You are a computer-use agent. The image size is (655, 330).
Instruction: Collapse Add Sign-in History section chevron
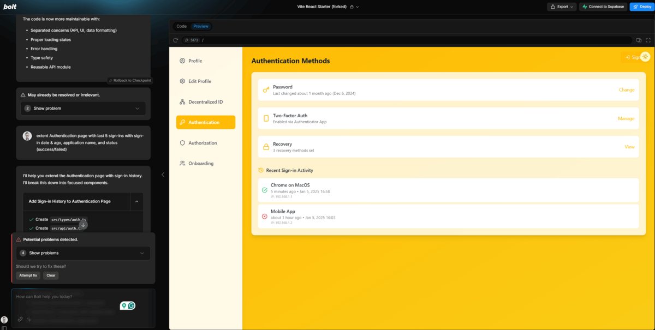point(136,201)
